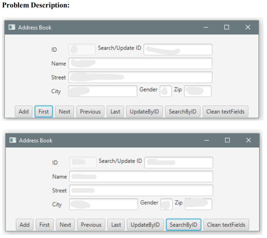This screenshot has width=267, height=238.
Task: Click Next in the first Address Book window
Action: point(64,111)
